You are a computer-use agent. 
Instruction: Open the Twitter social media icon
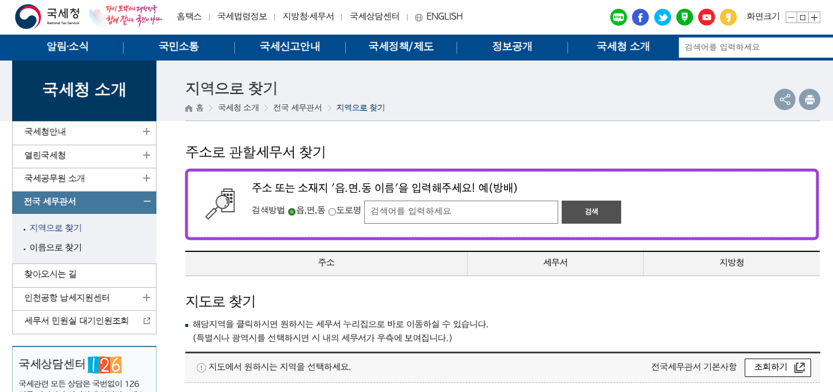click(662, 17)
